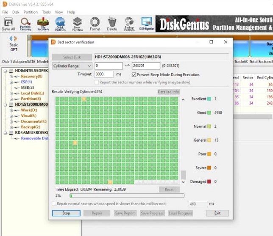
Task: Click the Save Progress button
Action: [x=152, y=213]
